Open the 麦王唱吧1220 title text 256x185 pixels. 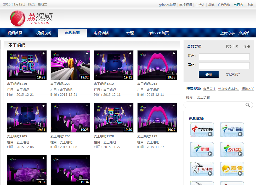click(x=60, y=84)
